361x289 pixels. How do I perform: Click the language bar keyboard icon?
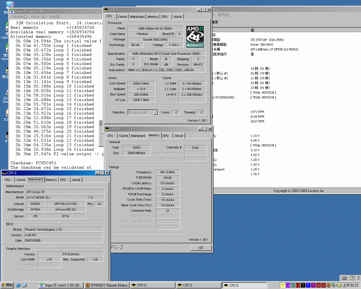click(x=344, y=278)
